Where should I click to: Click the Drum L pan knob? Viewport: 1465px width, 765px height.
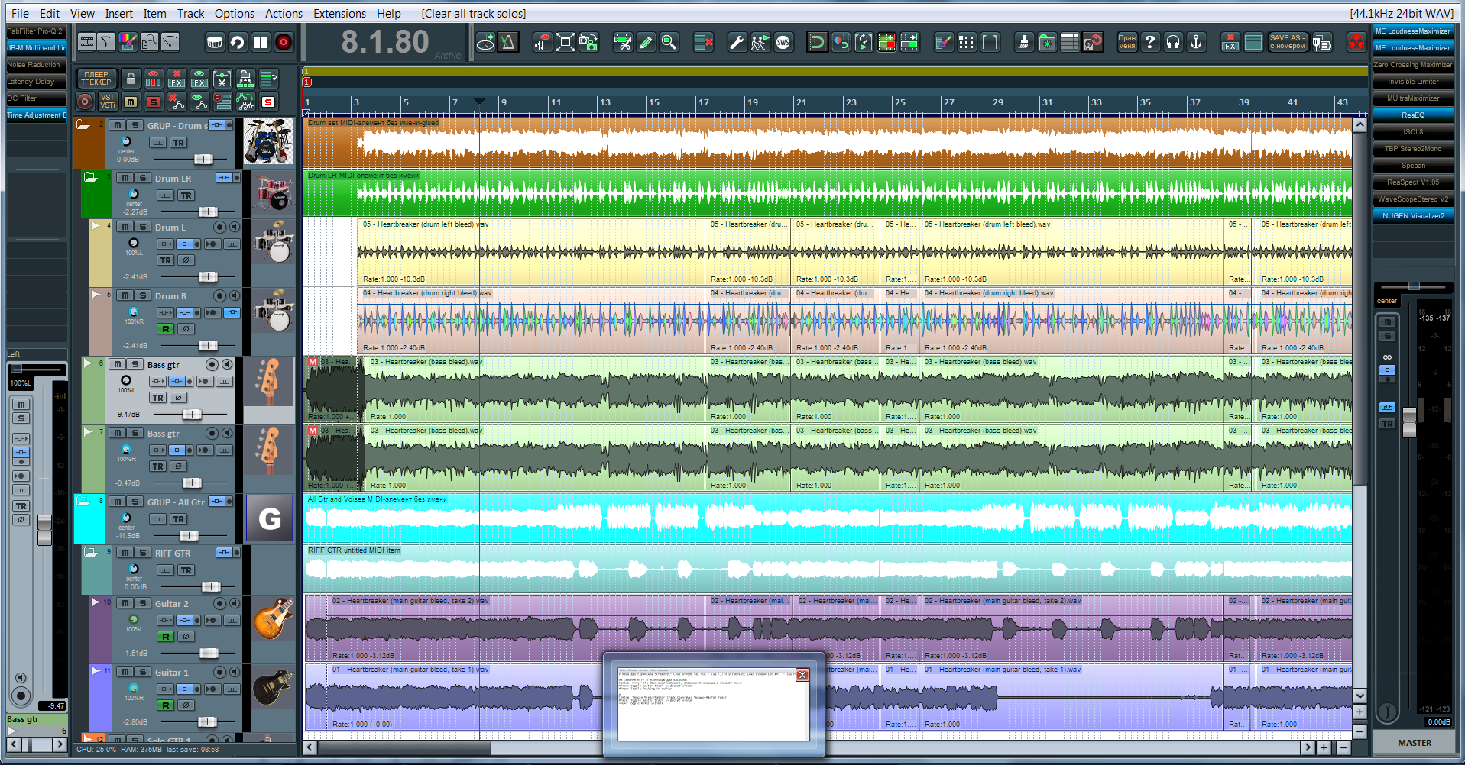(134, 244)
